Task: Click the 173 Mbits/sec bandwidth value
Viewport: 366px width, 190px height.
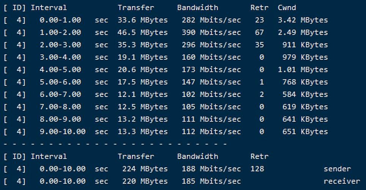Action: pos(211,70)
